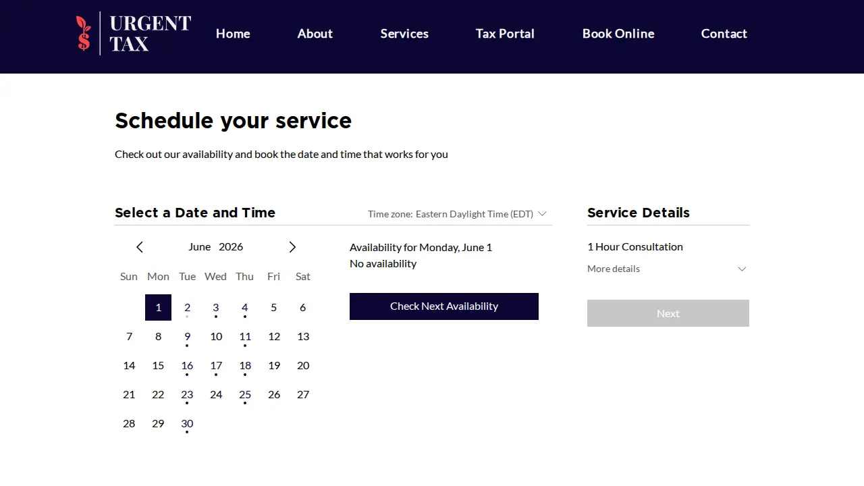Screen dimensions: 864x486
Task: Choose June 3 in the calendar
Action: (216, 307)
